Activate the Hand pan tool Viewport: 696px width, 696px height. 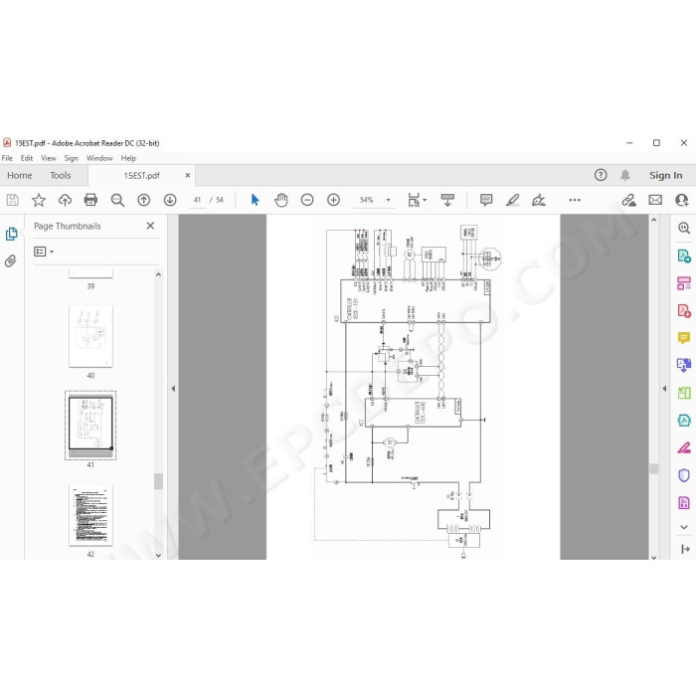point(281,200)
